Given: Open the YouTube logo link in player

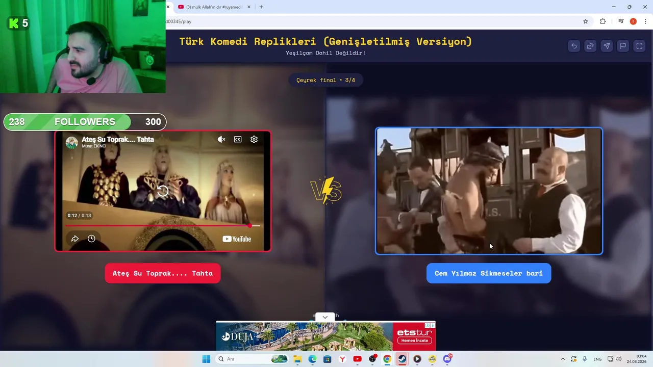Looking at the screenshot, I should tap(237, 239).
